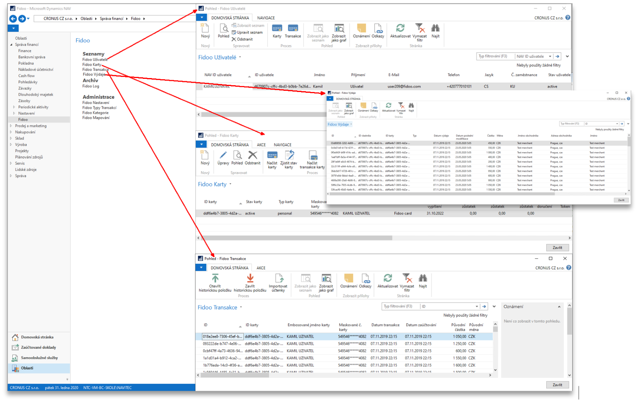Image resolution: width=638 pixels, height=403 pixels.
Task: Expand Výroba tree node
Action: click(11, 145)
